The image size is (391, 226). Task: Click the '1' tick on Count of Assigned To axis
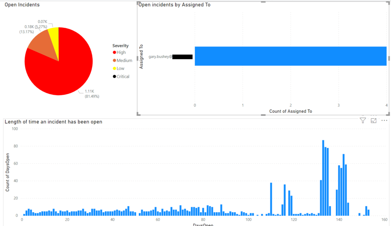pos(242,105)
